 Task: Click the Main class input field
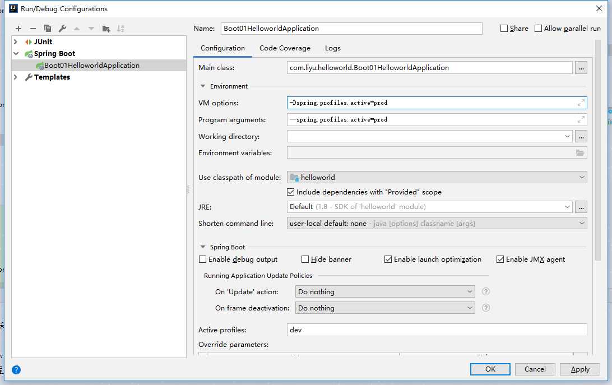[x=430, y=68]
